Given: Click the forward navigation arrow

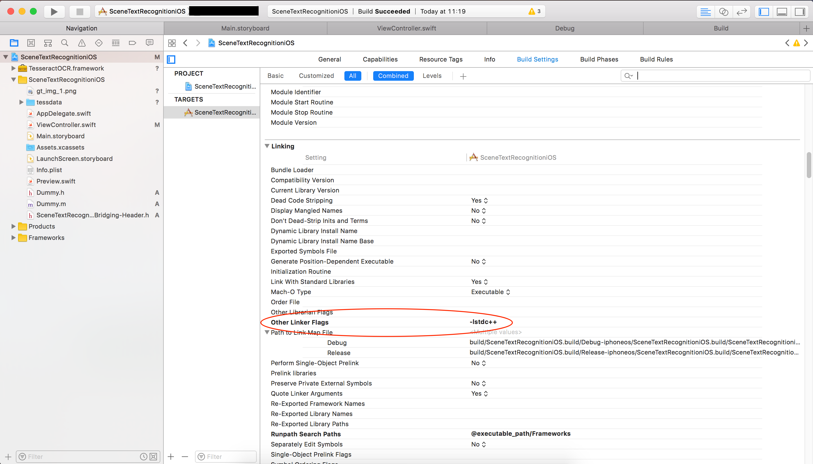Looking at the screenshot, I should (x=198, y=43).
